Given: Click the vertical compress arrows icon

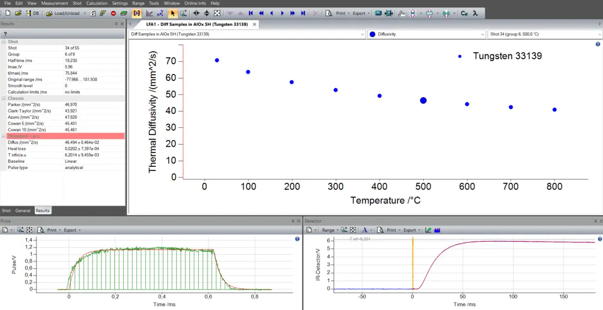Looking at the screenshot, I should point(206,13).
